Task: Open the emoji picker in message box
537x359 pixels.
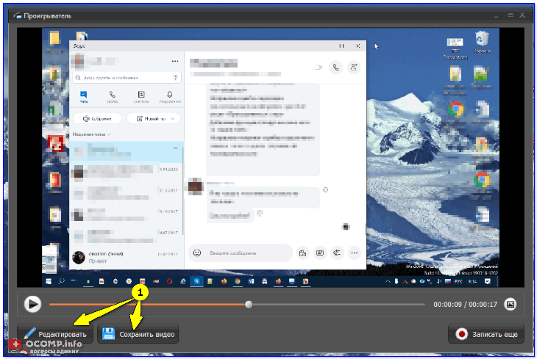Action: point(197,253)
